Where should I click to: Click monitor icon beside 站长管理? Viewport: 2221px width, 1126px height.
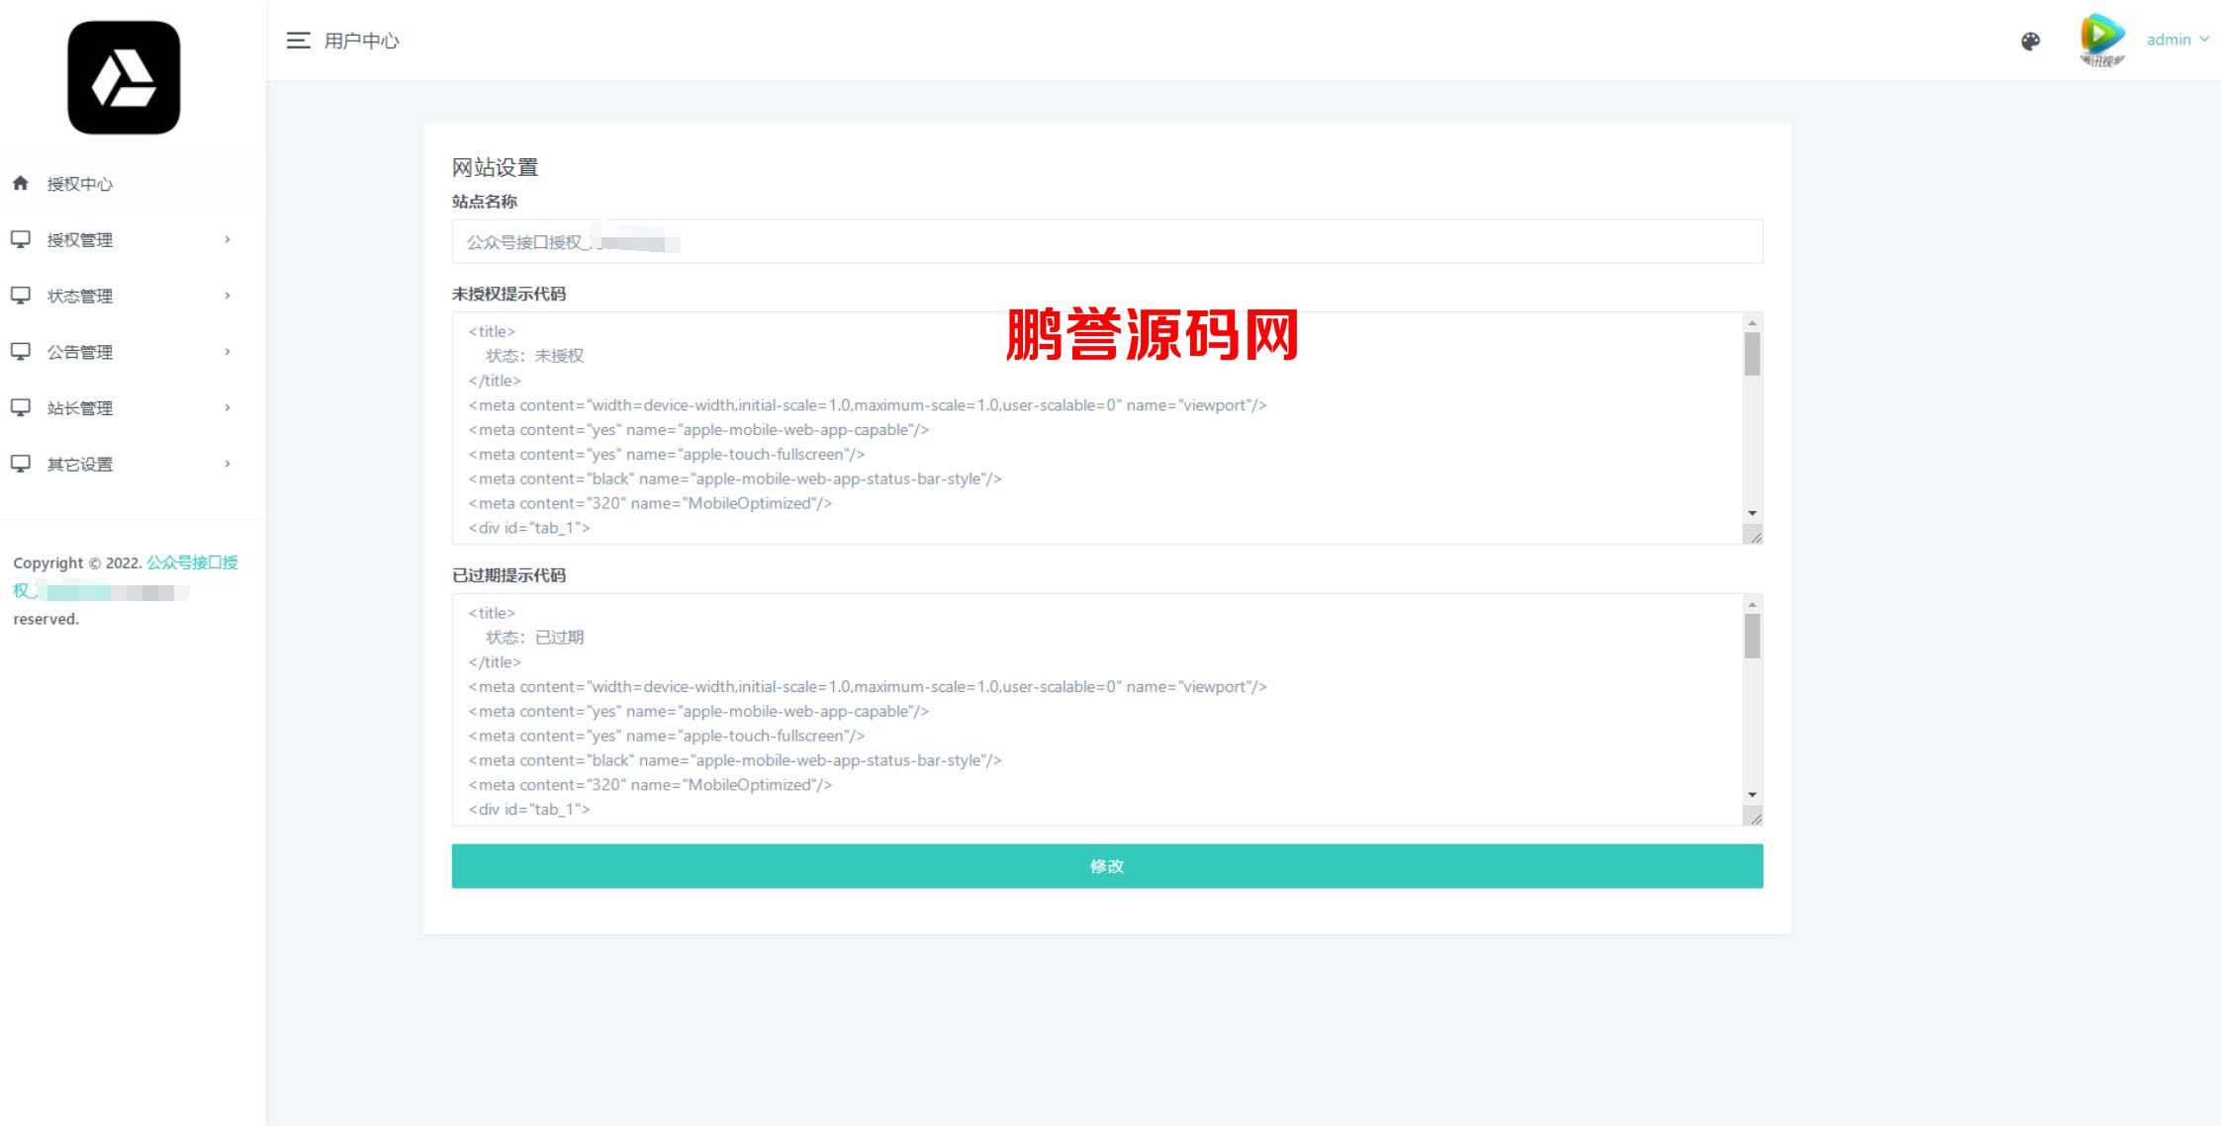21,407
